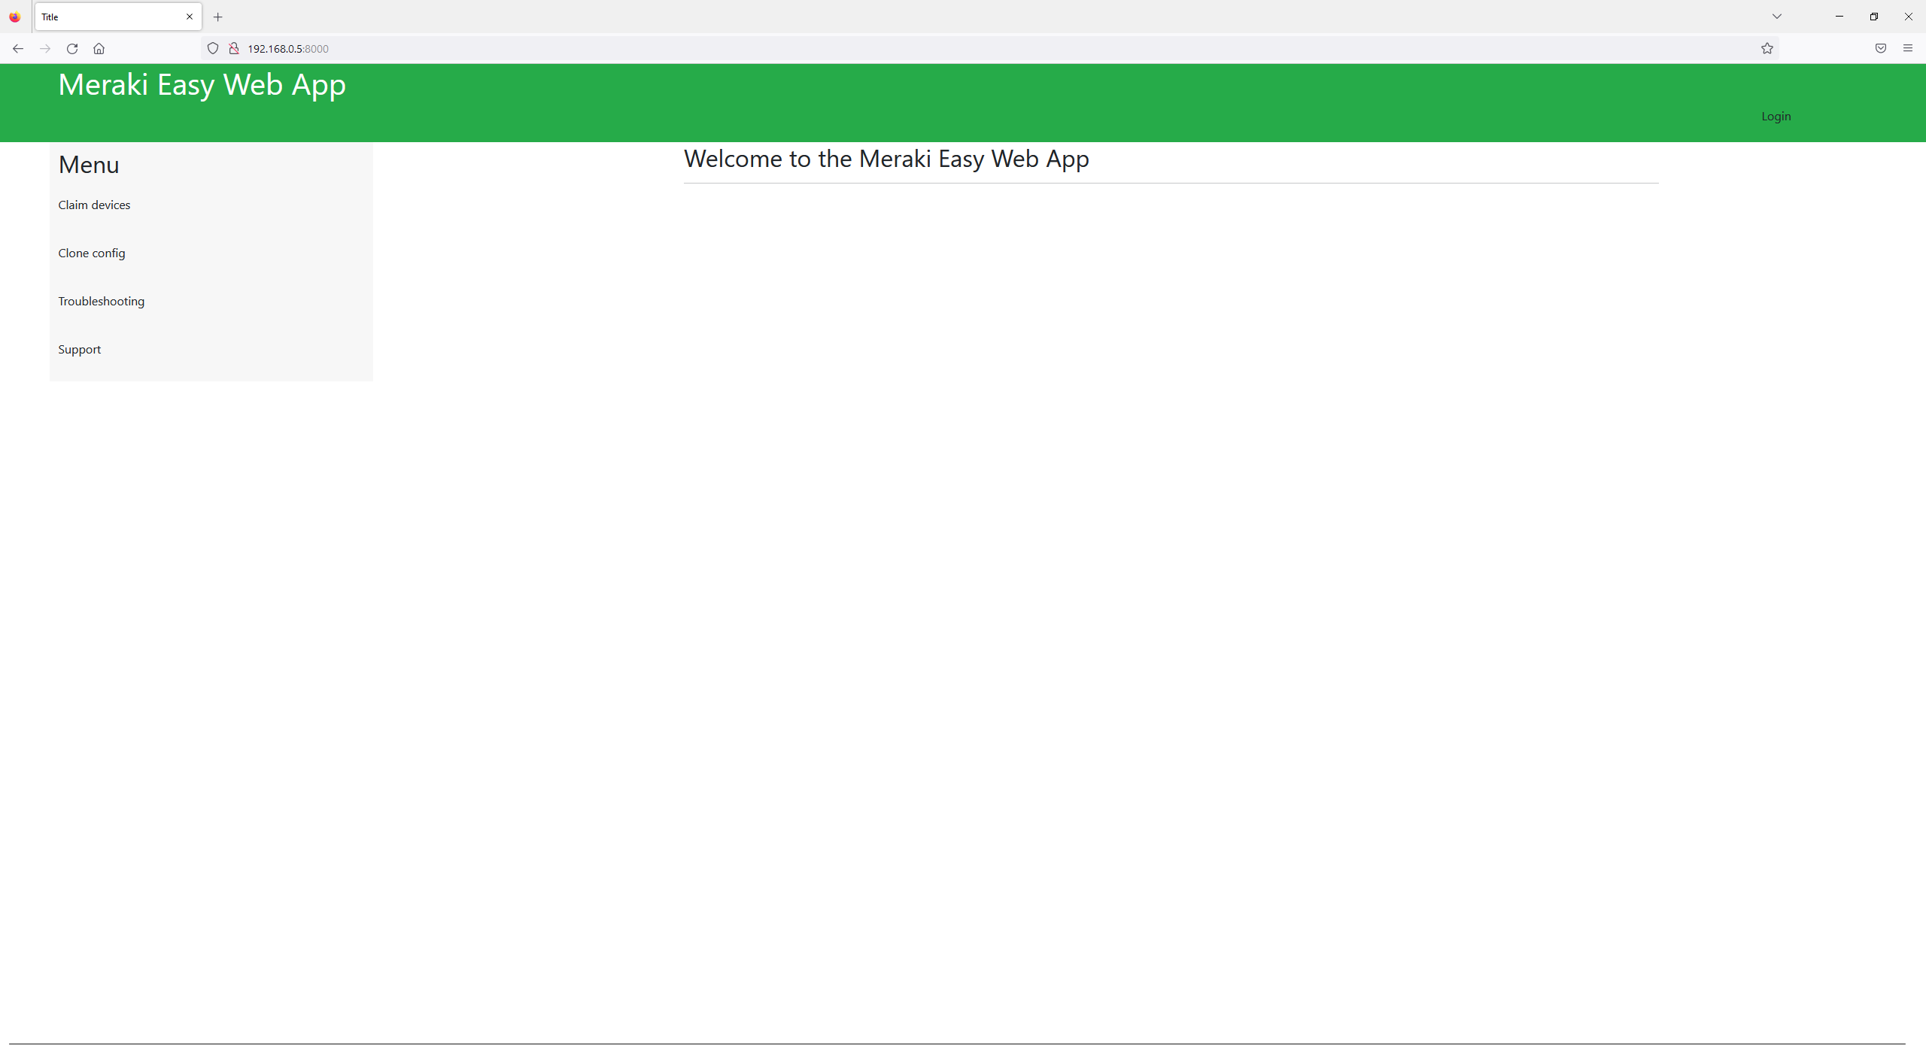1926x1047 pixels.
Task: Click the Meraki Easy Web App title
Action: coord(202,85)
